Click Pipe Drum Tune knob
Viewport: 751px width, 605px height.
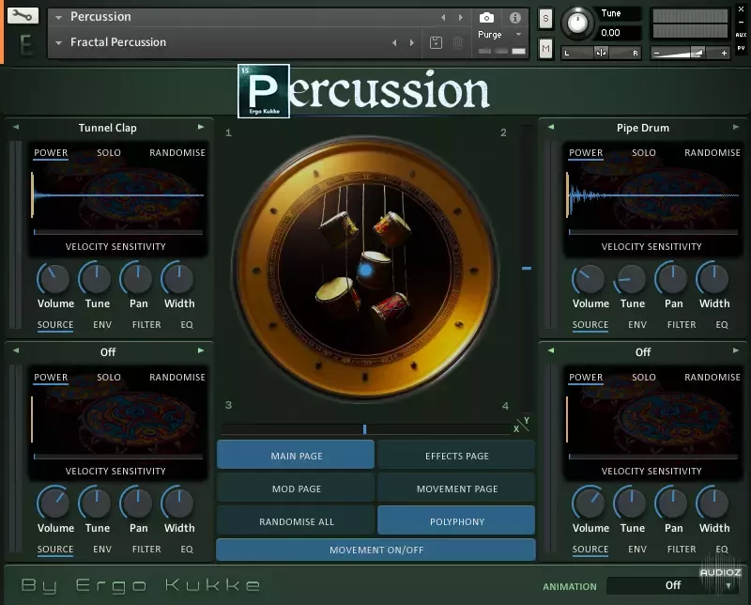[x=631, y=279]
